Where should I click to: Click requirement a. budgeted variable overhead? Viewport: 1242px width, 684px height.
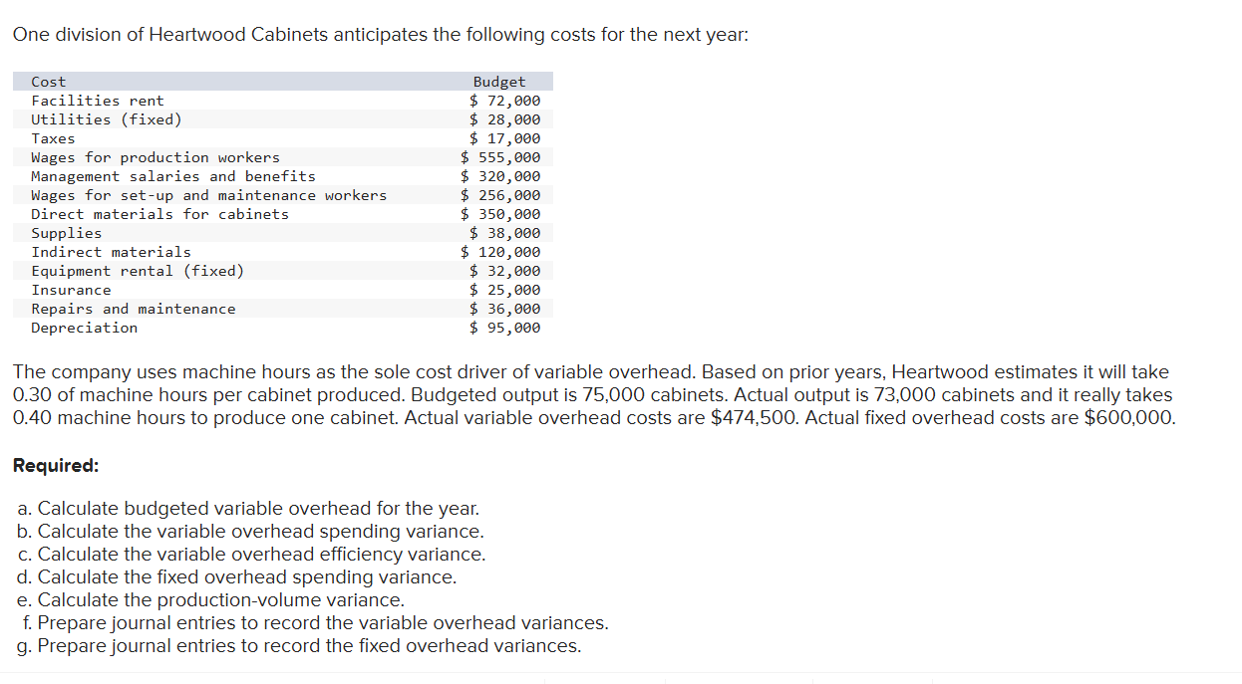click(x=248, y=509)
